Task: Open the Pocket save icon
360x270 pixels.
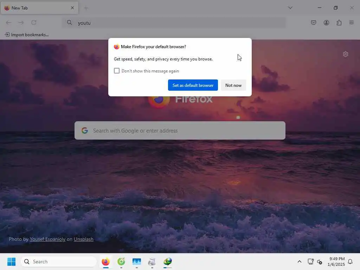Action: tap(313, 22)
